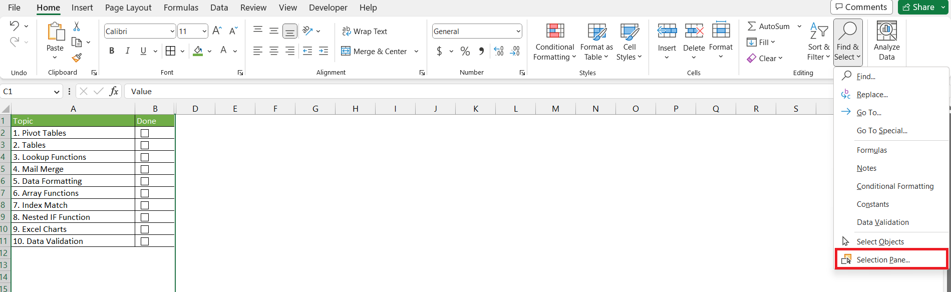Increase indent

(x=324, y=51)
